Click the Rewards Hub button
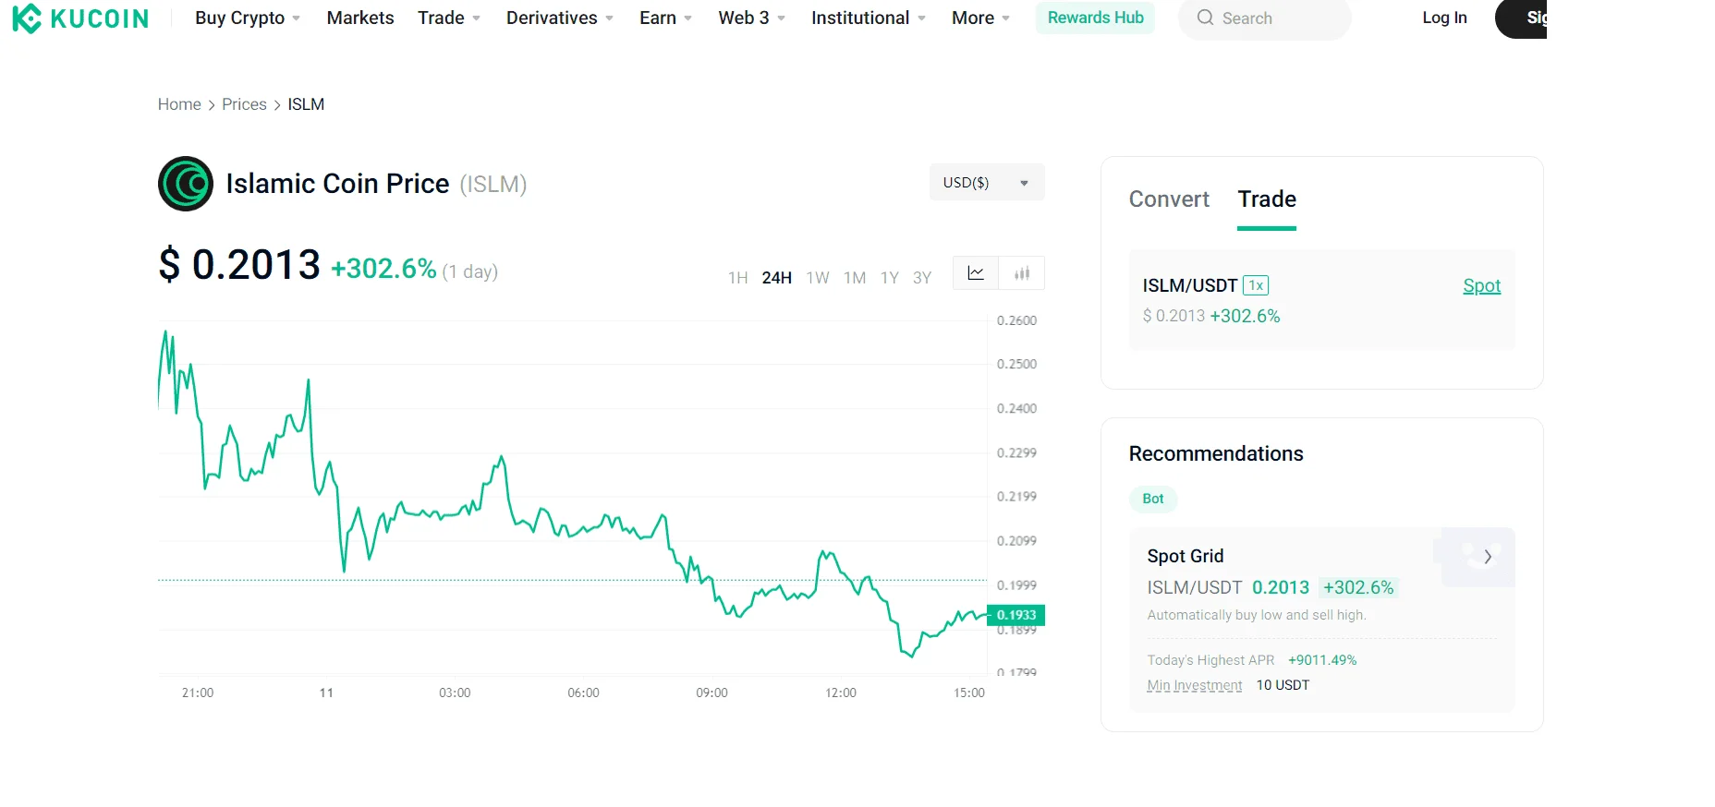 pyautogui.click(x=1095, y=18)
